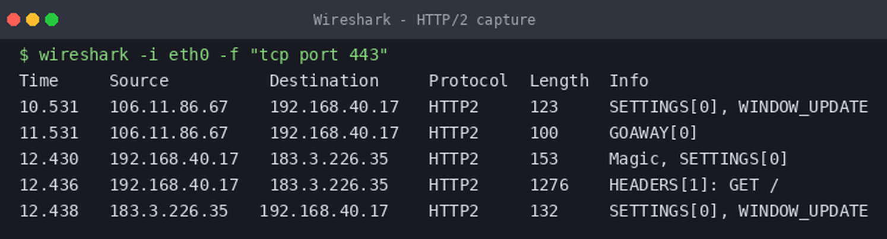Click the yellow minimize window button
887x239 pixels.
click(x=33, y=20)
